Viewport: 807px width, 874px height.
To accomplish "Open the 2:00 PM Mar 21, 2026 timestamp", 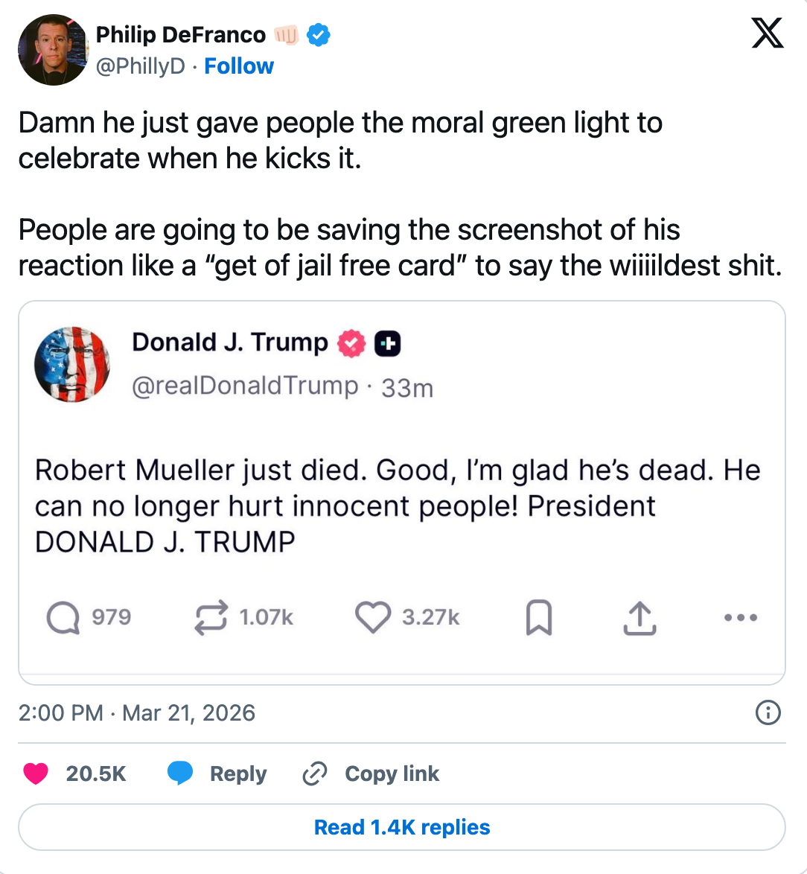I will pos(136,712).
